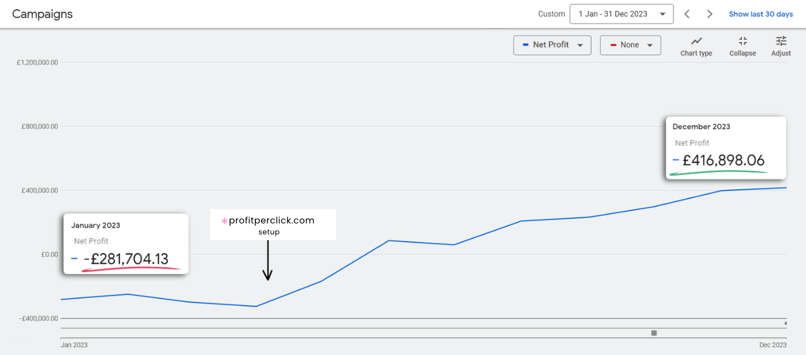Click the blue Net Profit series dash
The width and height of the screenshot is (806, 355).
[525, 45]
